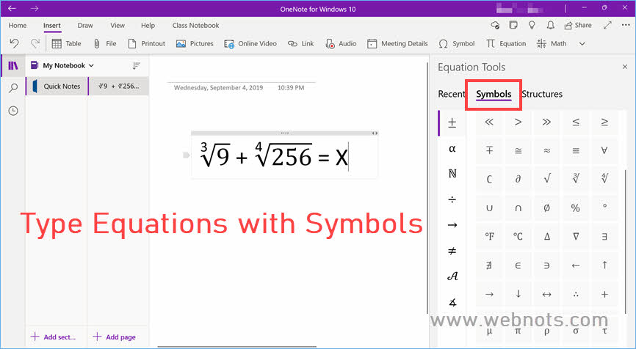Insert the fourth root ∜ symbol

click(x=604, y=180)
